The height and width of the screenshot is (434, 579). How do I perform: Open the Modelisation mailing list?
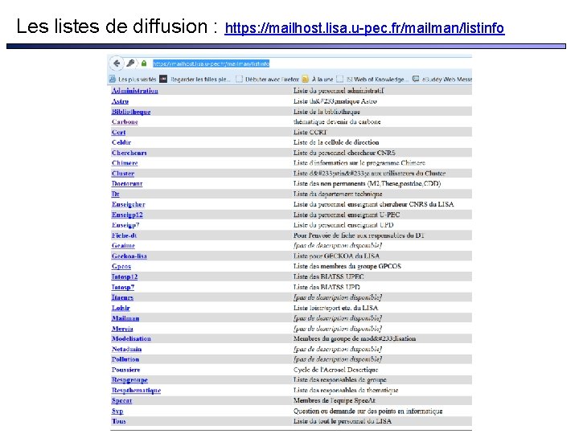click(x=131, y=339)
